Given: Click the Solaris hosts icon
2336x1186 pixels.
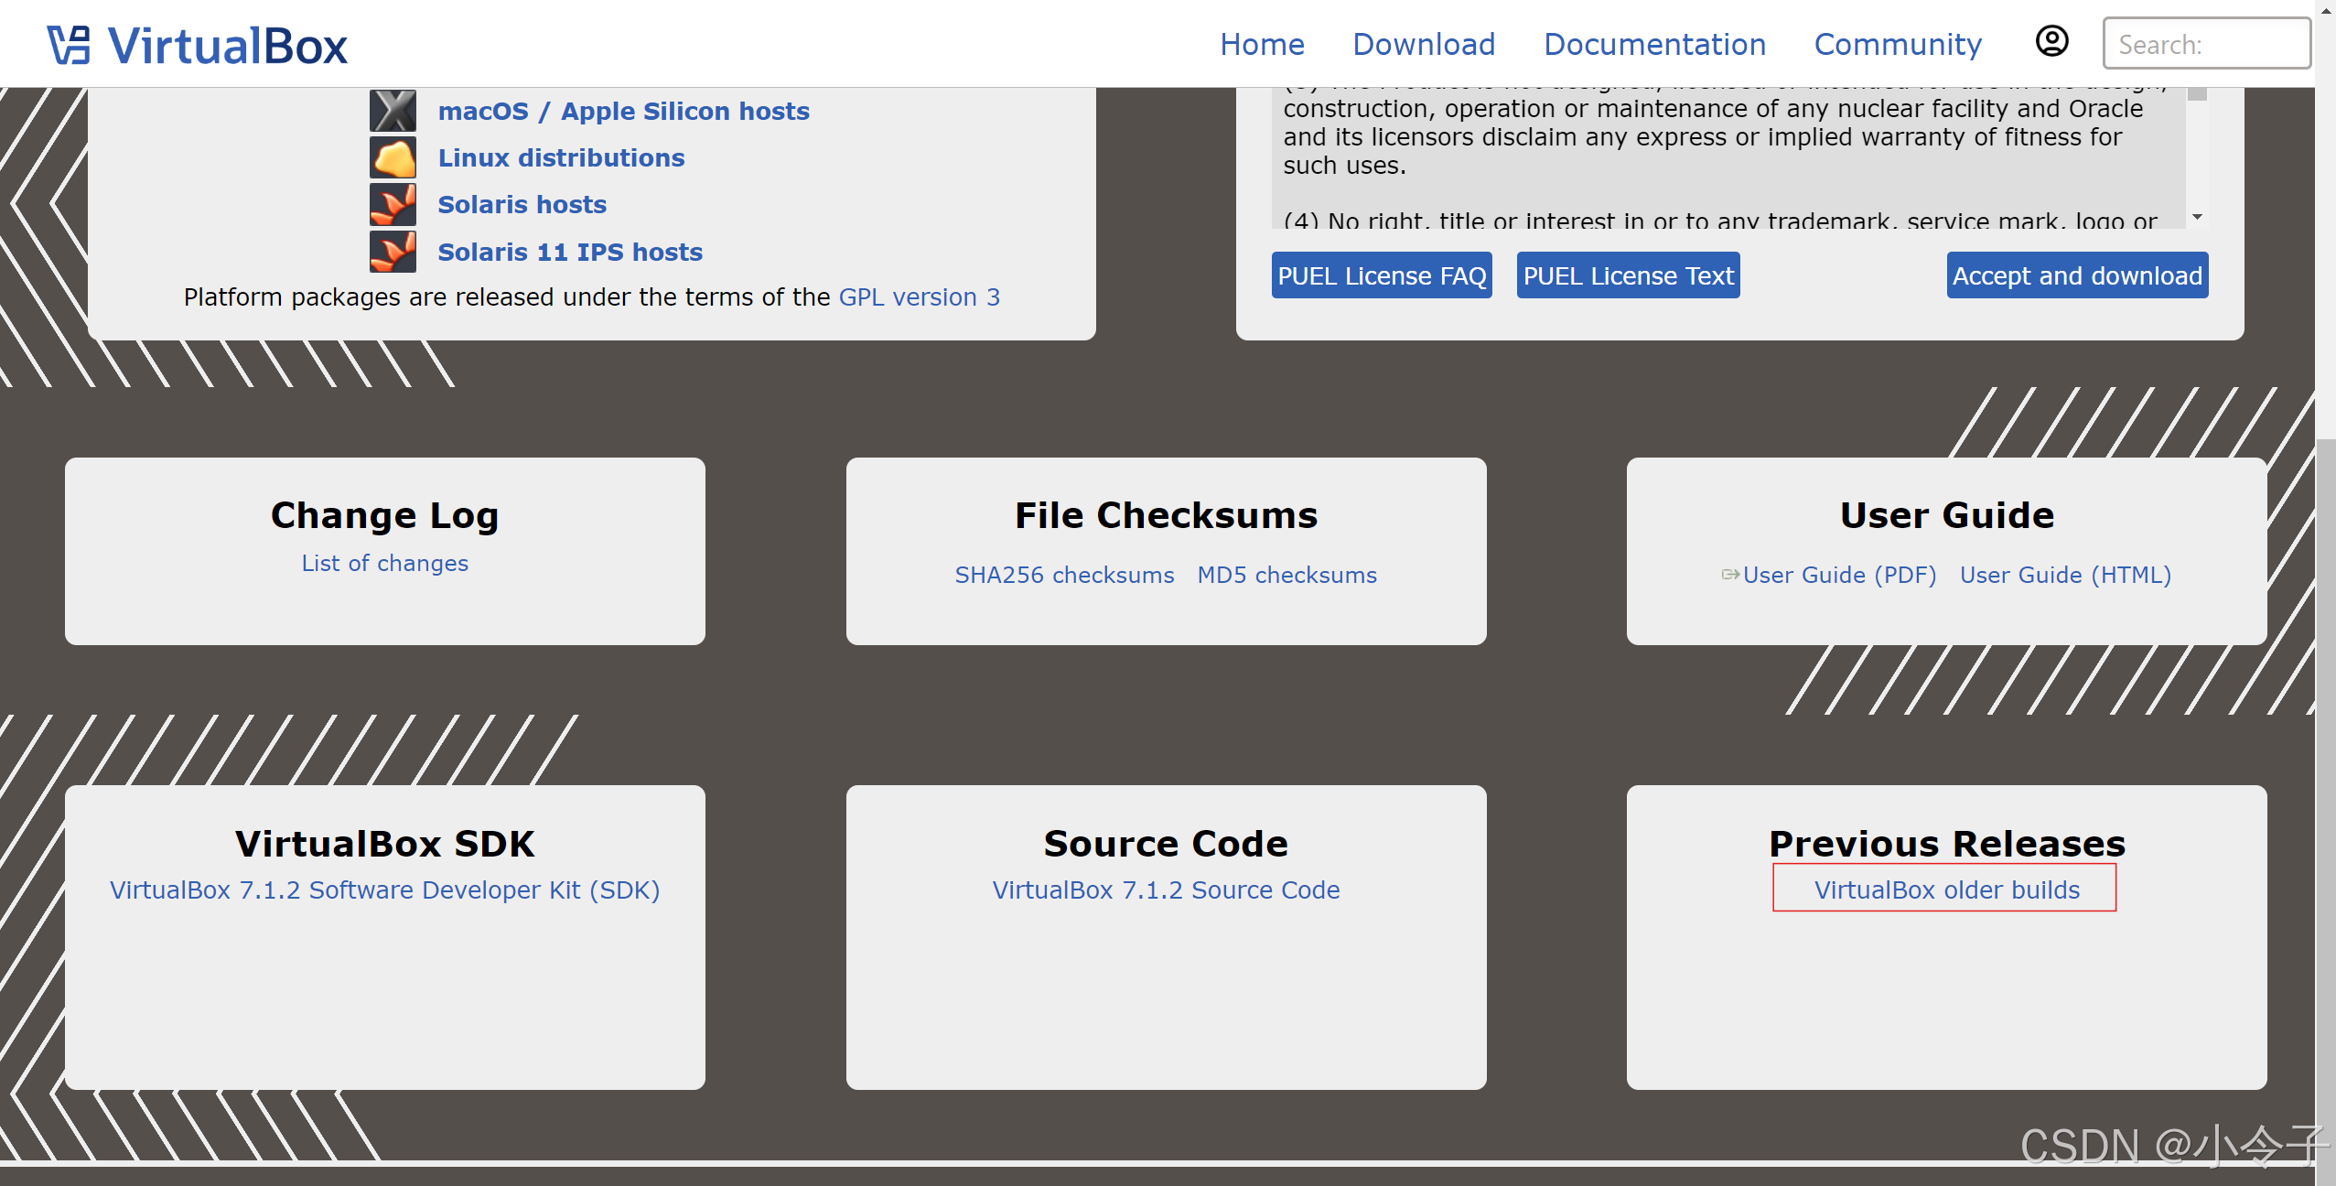Looking at the screenshot, I should pos(393,204).
